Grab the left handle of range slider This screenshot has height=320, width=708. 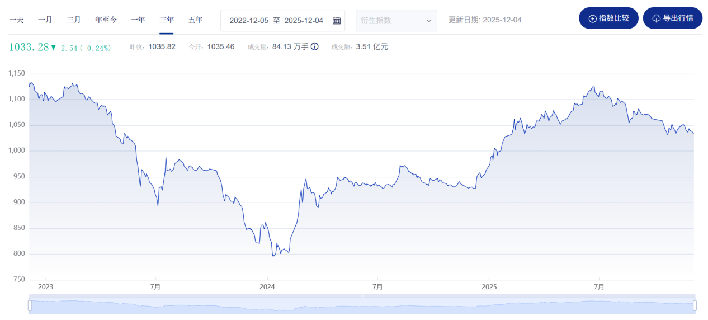30,305
